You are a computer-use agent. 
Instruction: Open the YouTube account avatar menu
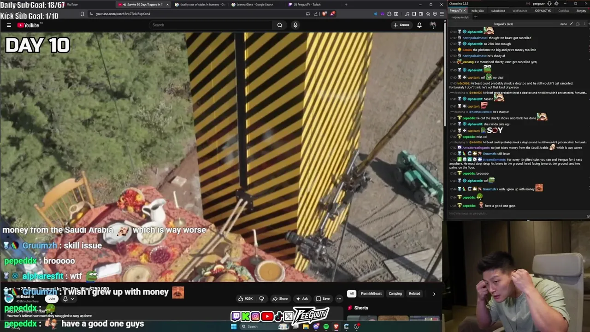click(433, 25)
